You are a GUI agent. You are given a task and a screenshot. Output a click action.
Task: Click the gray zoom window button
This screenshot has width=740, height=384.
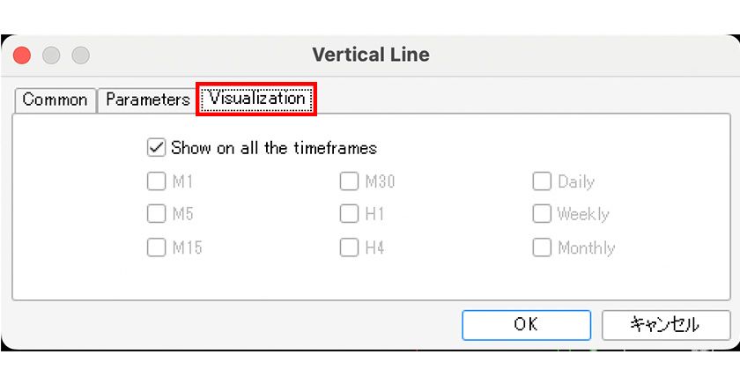point(80,55)
